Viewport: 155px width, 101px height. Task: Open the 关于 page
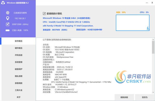19,97
